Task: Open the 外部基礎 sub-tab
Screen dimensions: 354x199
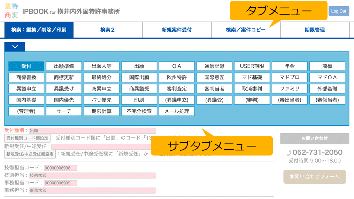Action: tap(328, 89)
